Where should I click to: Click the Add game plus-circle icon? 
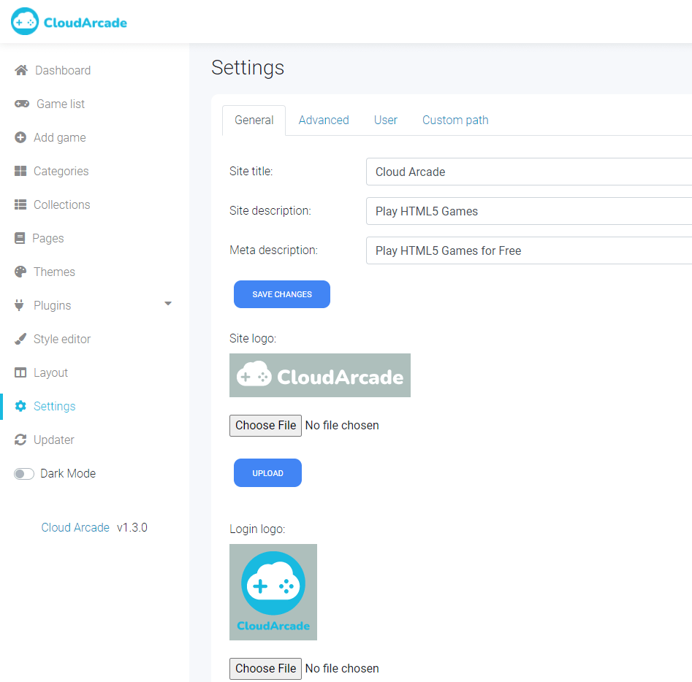click(x=20, y=137)
